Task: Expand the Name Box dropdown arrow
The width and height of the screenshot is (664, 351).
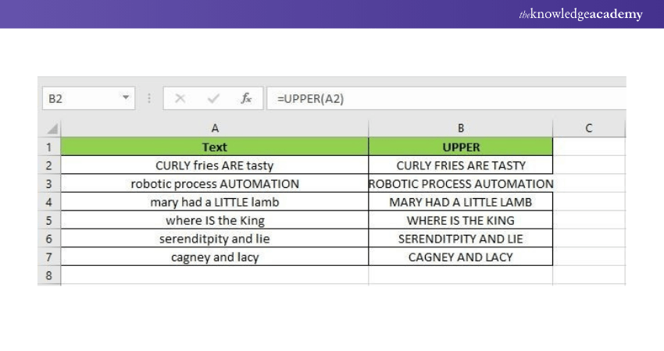Action: coord(126,98)
